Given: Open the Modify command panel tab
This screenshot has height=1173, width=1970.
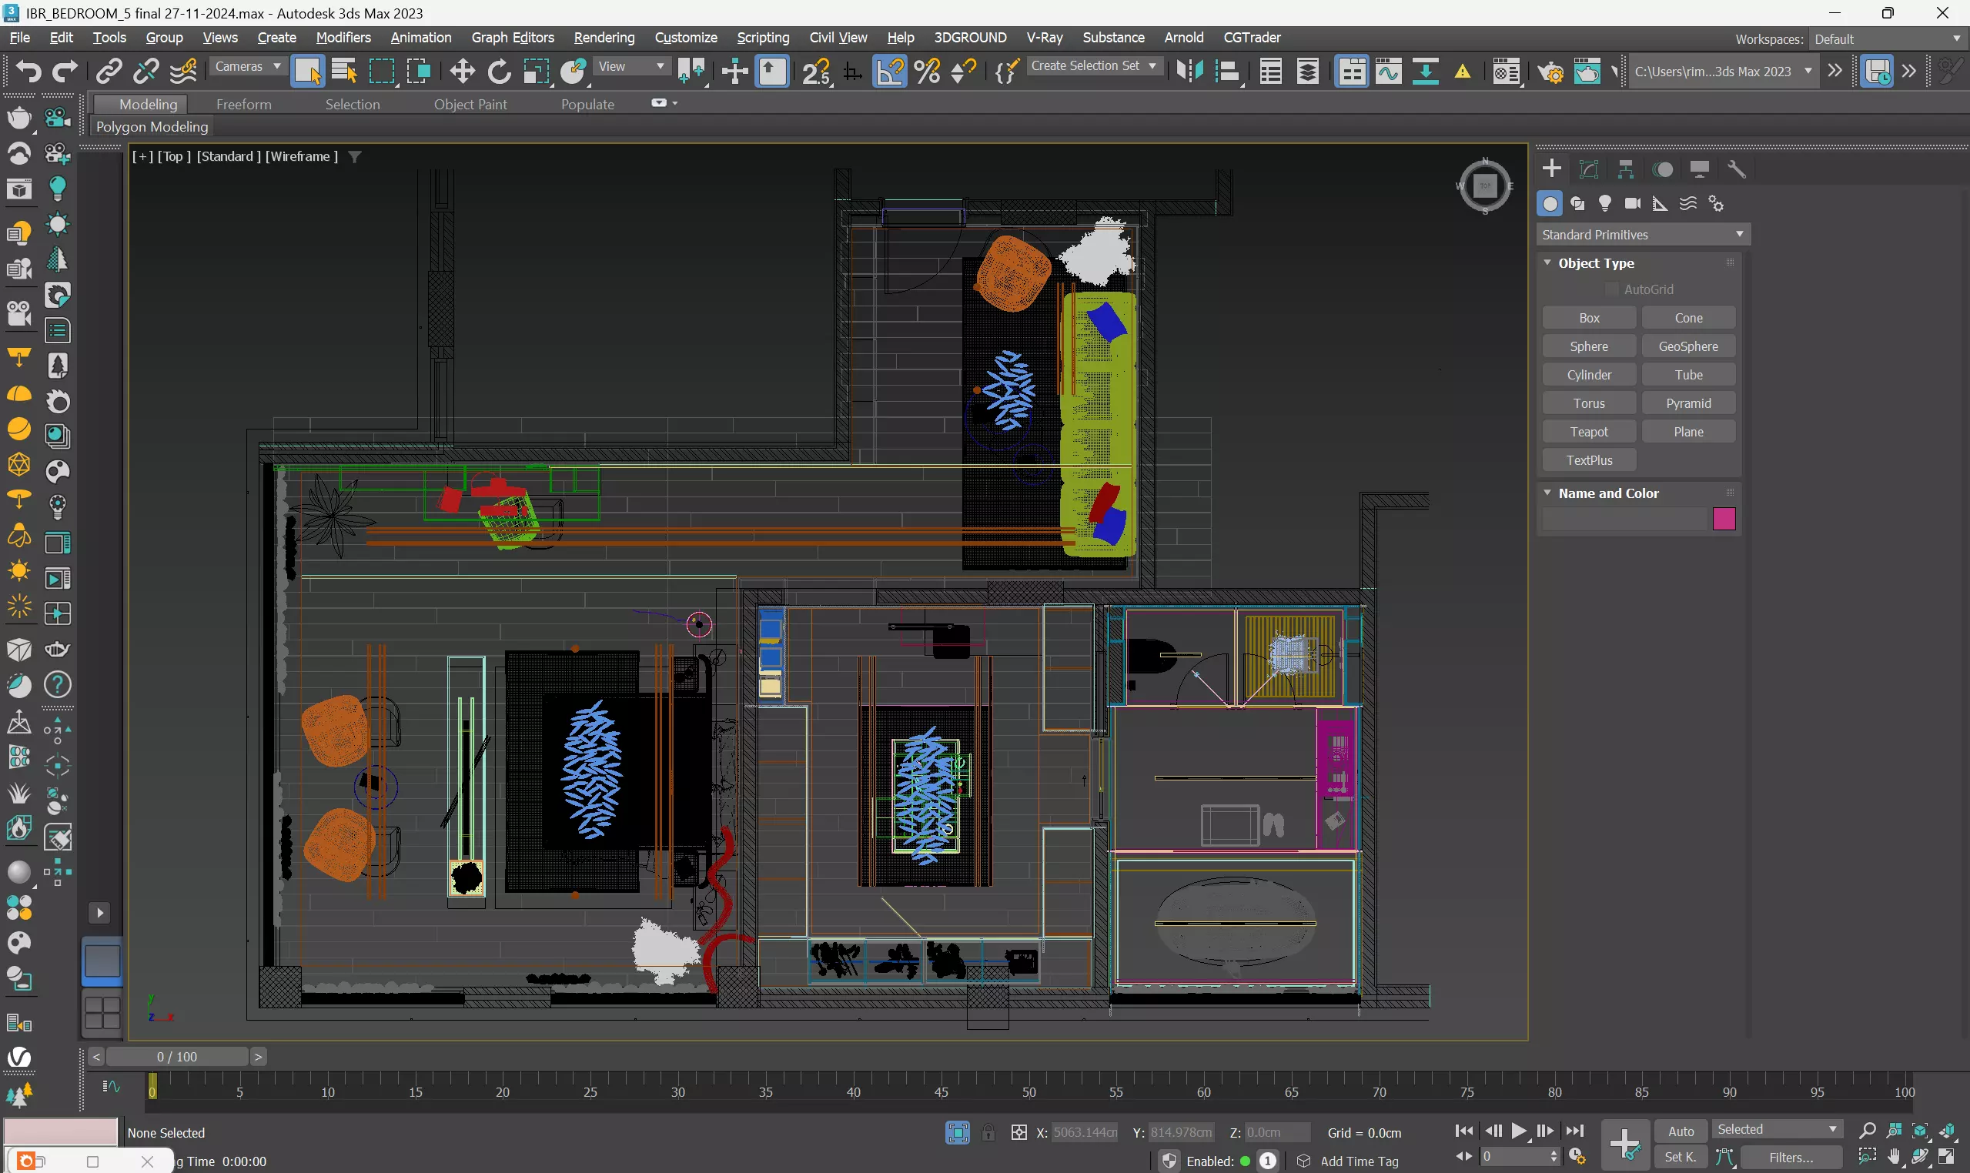Looking at the screenshot, I should click(1588, 169).
